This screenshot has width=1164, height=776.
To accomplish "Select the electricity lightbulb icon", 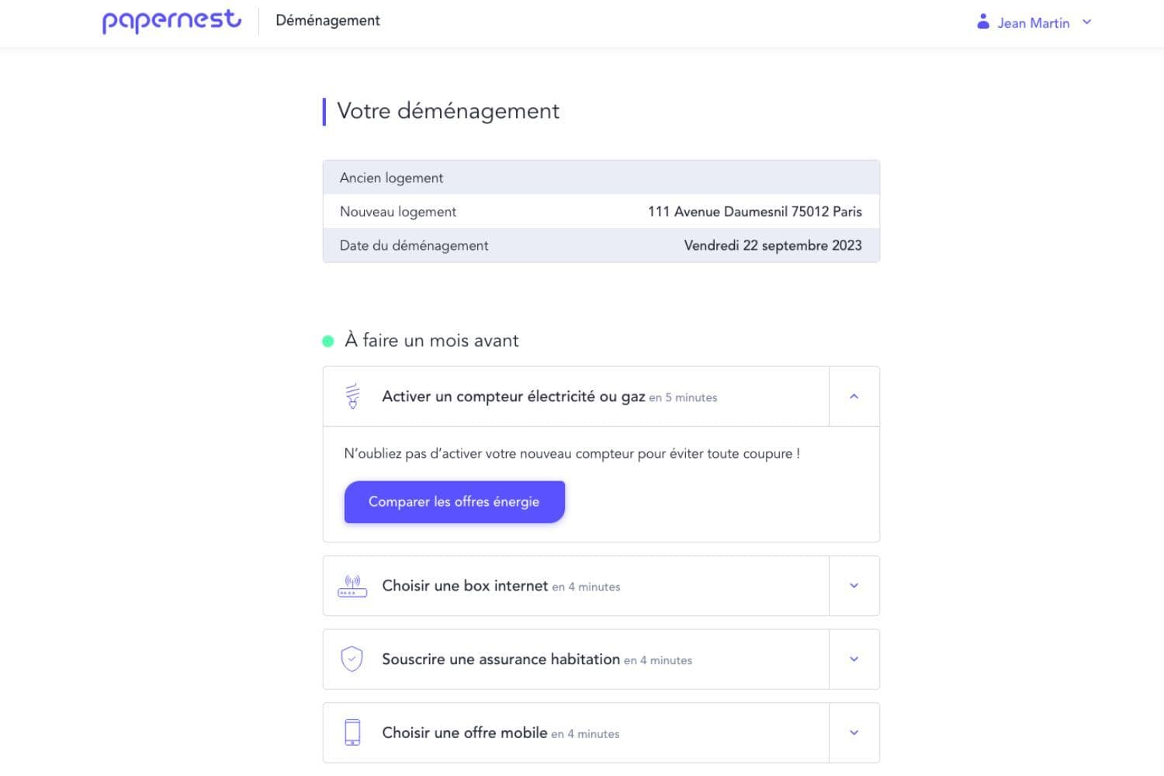I will [353, 396].
